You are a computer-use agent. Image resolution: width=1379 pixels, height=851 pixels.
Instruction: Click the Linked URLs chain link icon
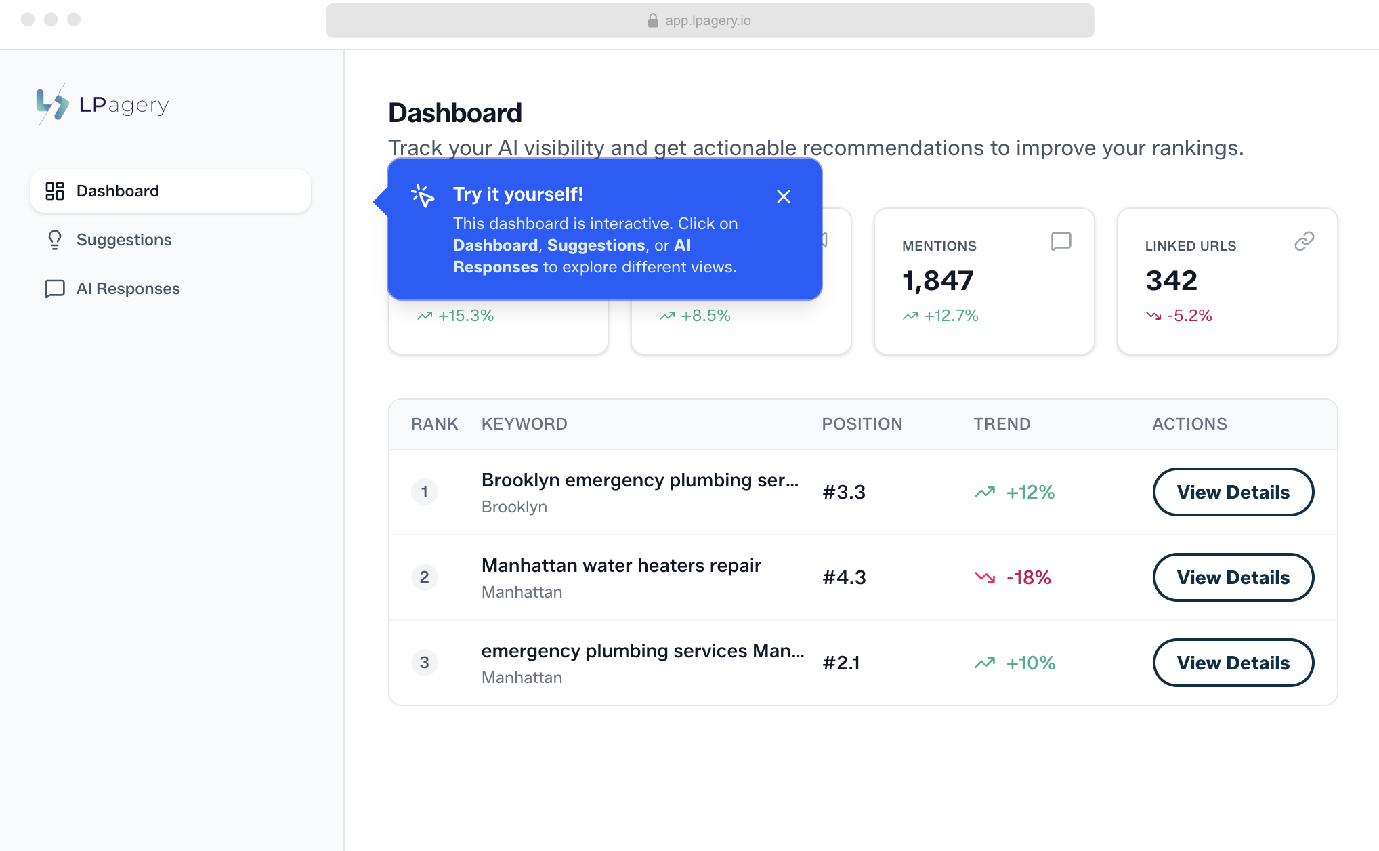pos(1304,241)
